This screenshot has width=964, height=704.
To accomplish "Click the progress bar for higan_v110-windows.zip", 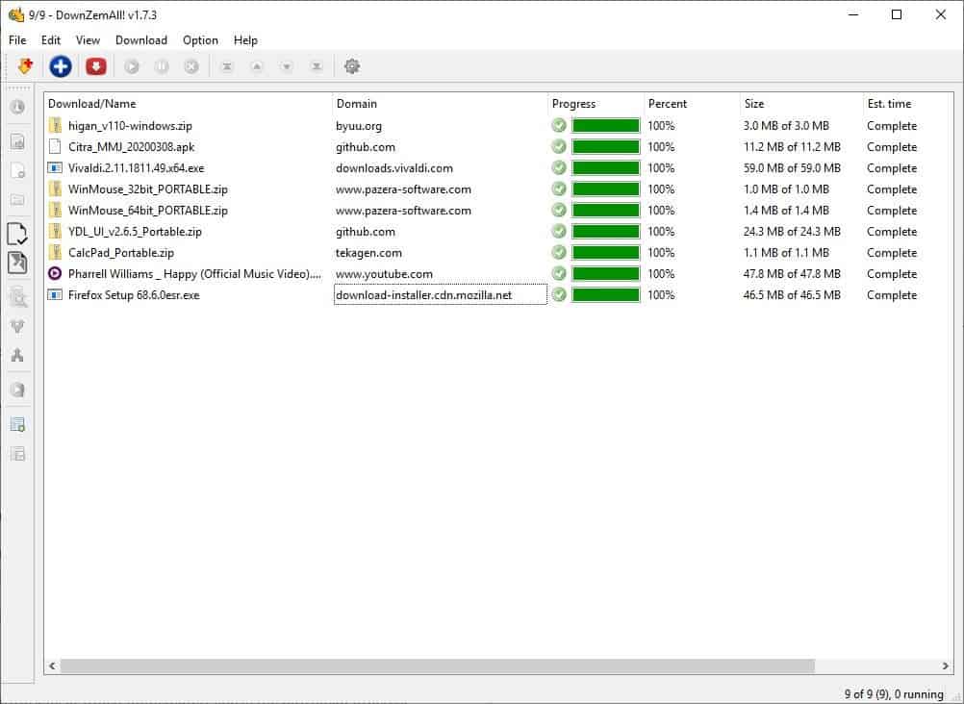I will 605,125.
